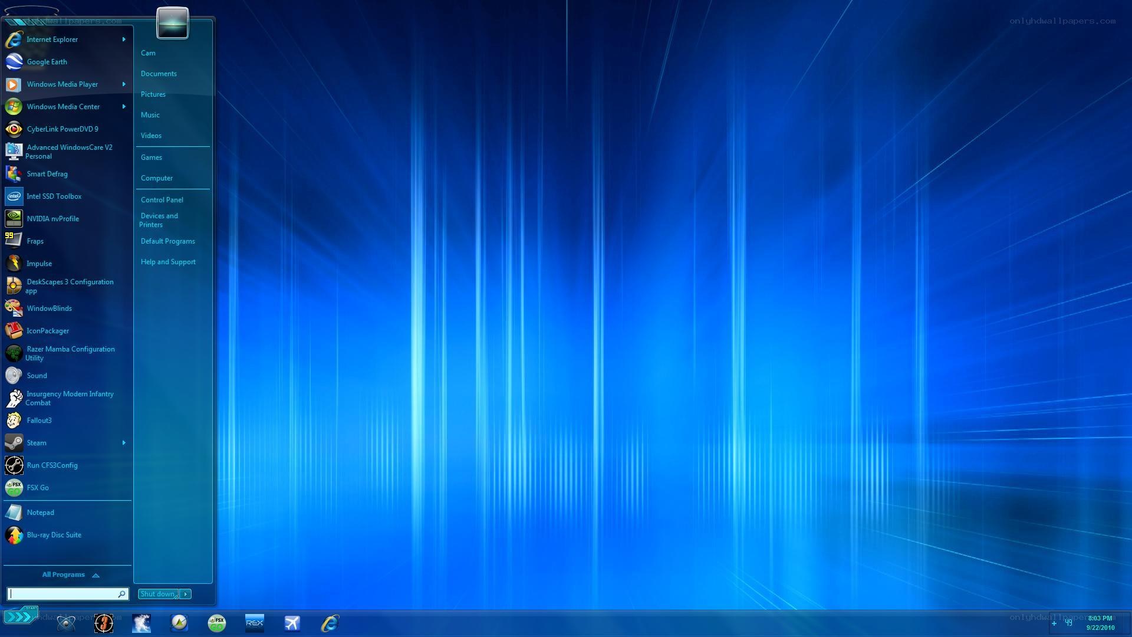Open NVIDIA nvProfile icon
Screen dimensions: 1132x637
click(14, 219)
